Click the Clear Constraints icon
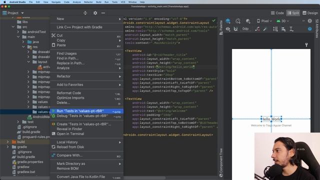This screenshot has width=320, height=180. 257,29
